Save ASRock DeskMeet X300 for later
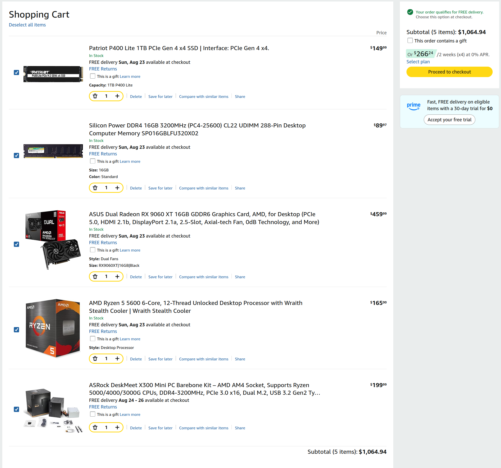This screenshot has height=468, width=501. coord(160,428)
